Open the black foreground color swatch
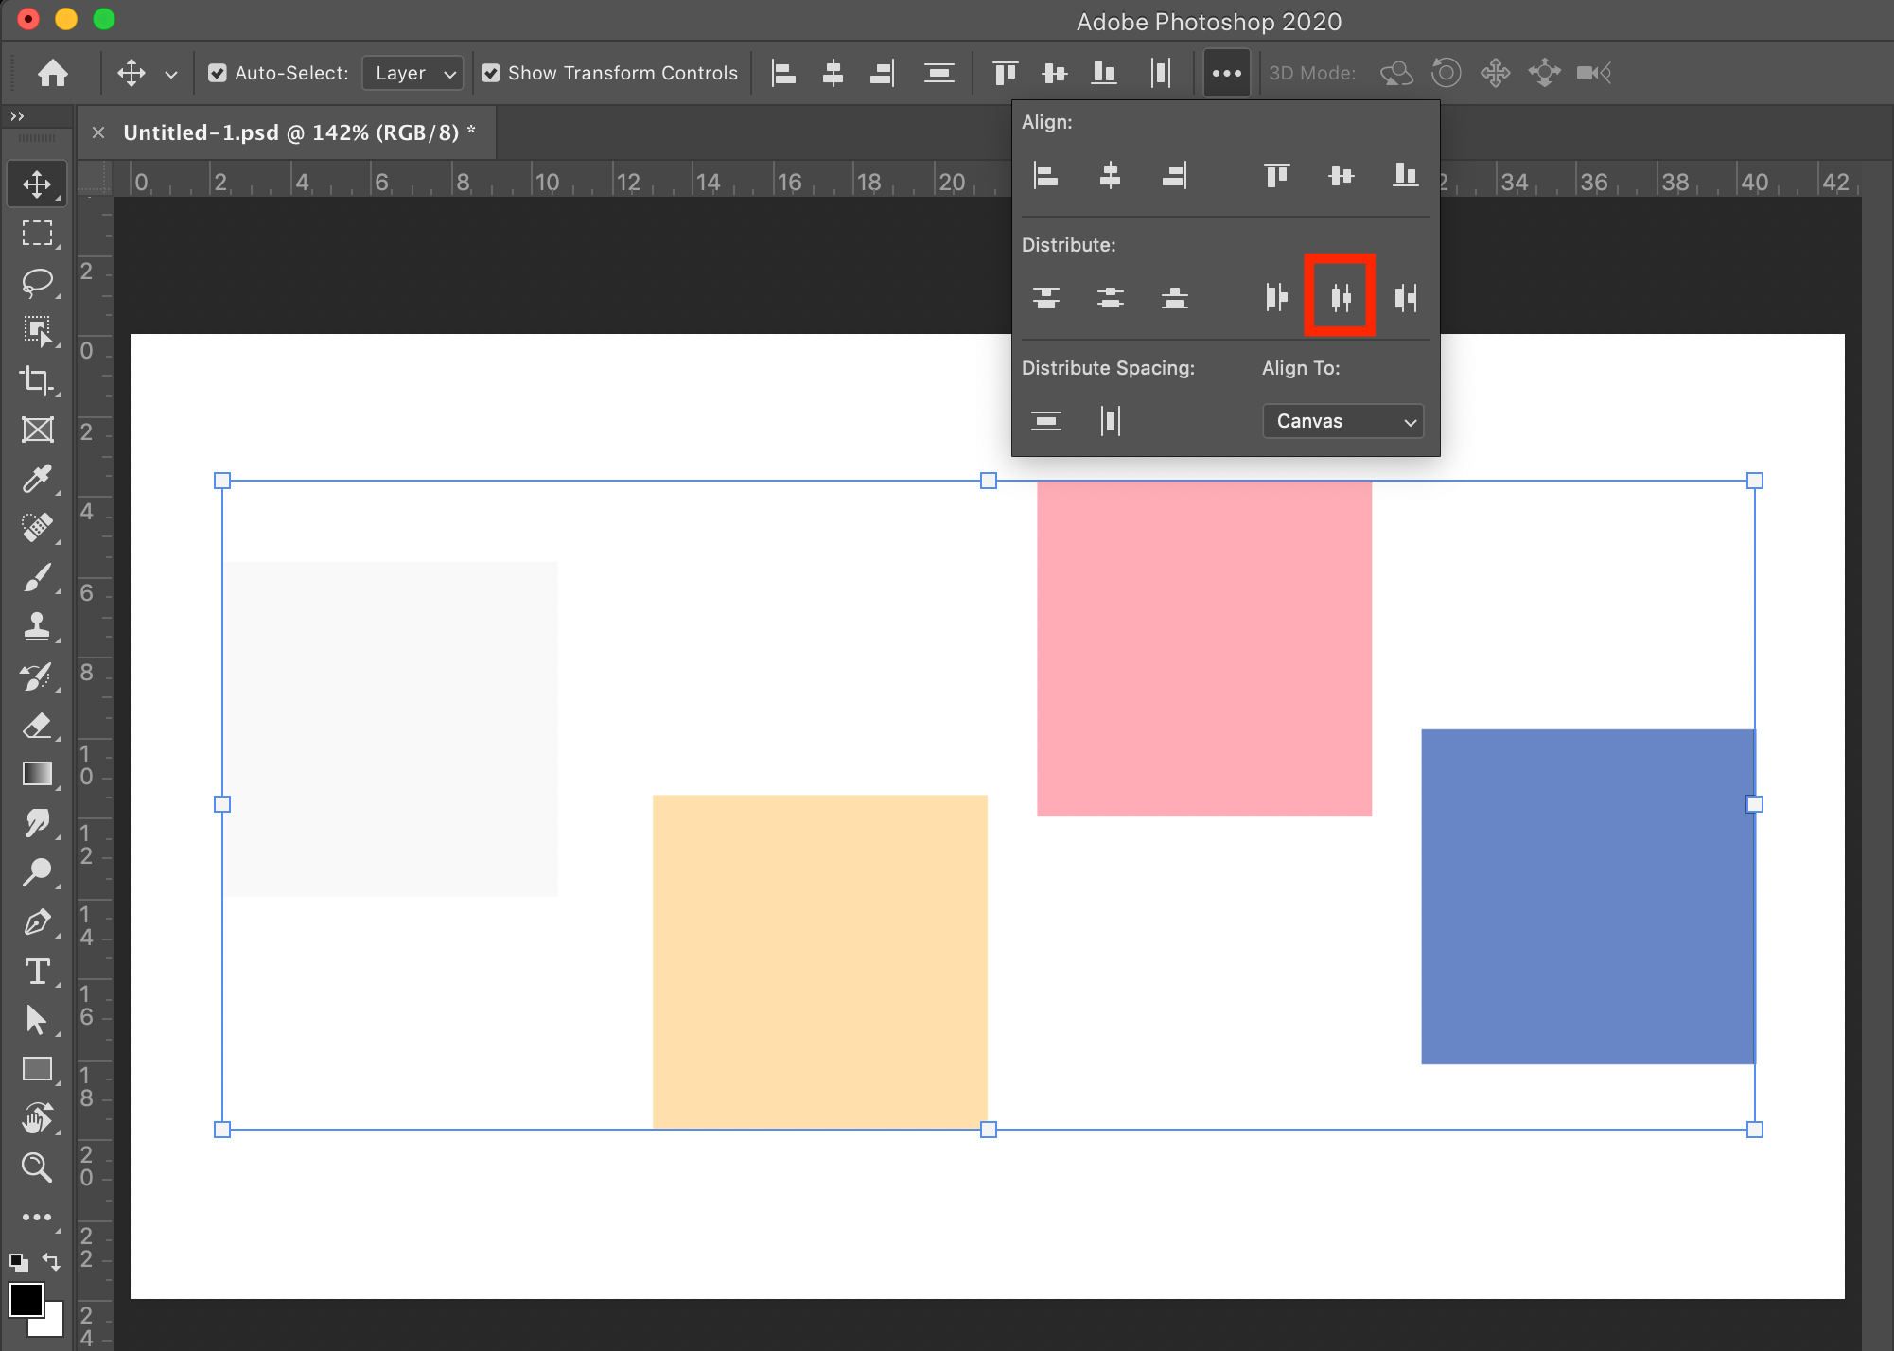Viewport: 1894px width, 1351px height. [x=26, y=1300]
